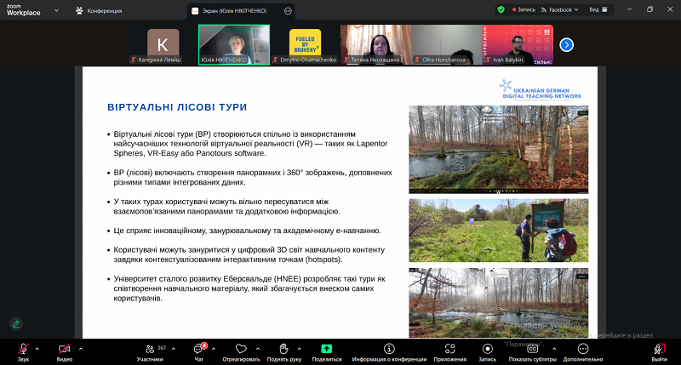Click the Выйти leave meeting button
The image size is (681, 365).
[659, 350]
